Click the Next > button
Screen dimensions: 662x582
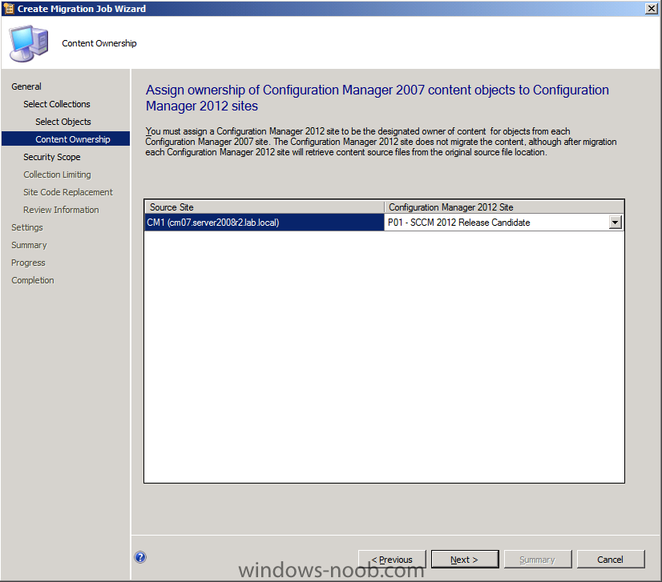[464, 560]
